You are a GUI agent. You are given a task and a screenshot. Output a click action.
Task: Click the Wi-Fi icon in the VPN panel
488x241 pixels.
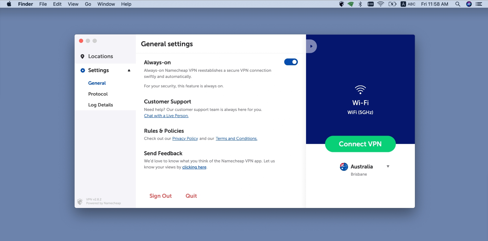[x=360, y=90]
